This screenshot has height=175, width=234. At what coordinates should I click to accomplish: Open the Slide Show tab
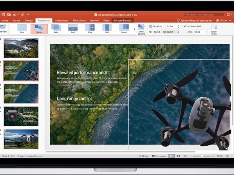79,21
